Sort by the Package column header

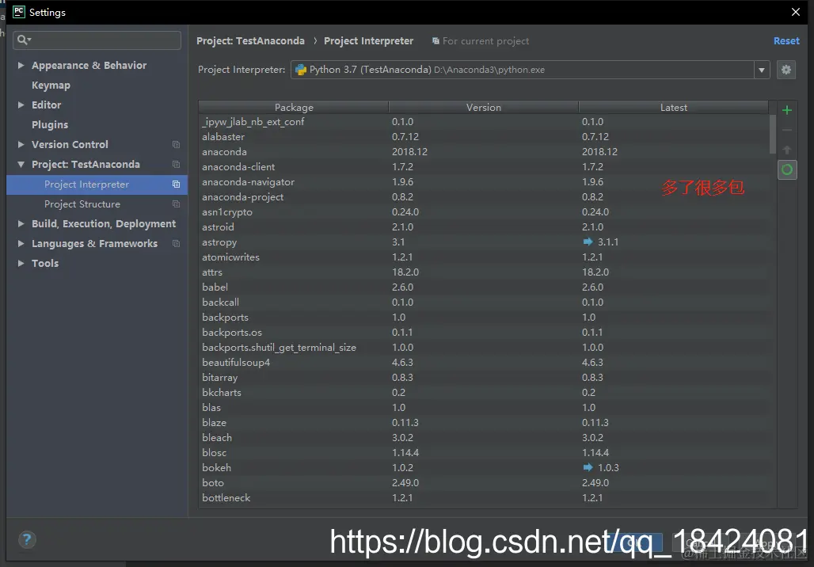(x=294, y=108)
